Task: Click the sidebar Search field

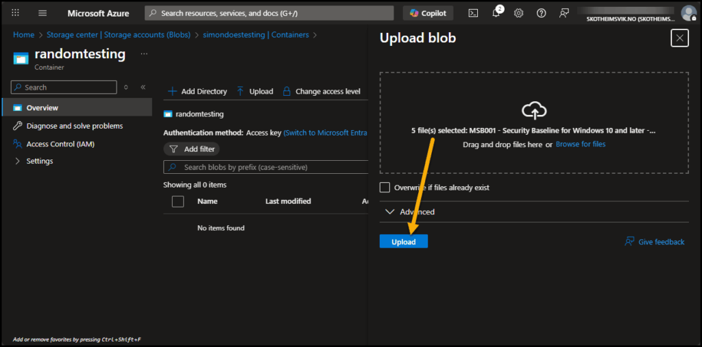Action: tap(64, 87)
